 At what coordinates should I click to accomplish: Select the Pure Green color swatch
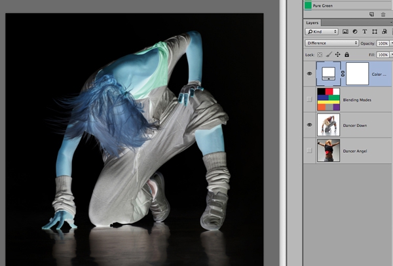click(309, 5)
